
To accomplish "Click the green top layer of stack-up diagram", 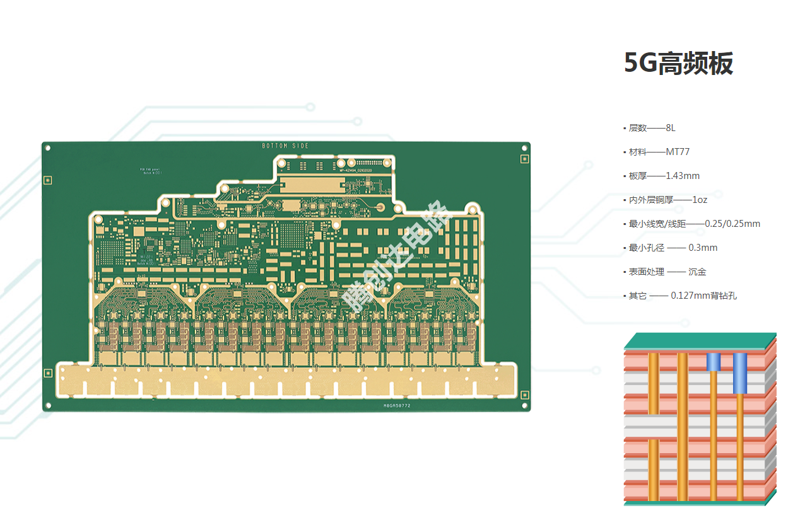I will coord(700,340).
